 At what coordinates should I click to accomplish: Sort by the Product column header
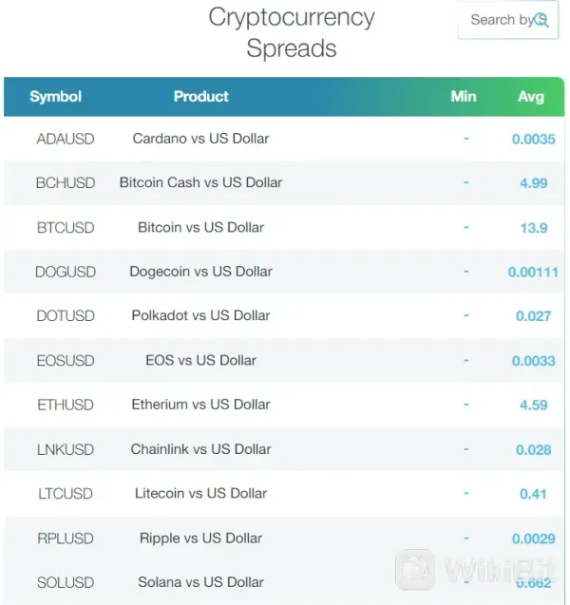(200, 97)
